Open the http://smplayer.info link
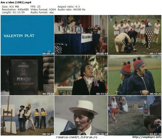The width and height of the screenshot is (162, 139). pos(147,137)
